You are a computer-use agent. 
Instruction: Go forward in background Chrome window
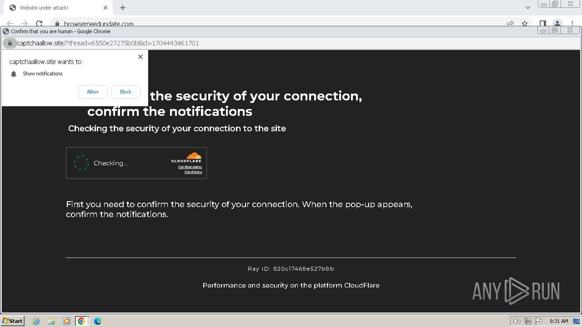pos(25,24)
